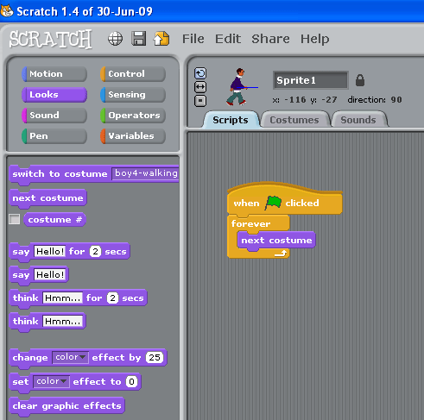Click the 'y: -27' coordinate readout

[x=324, y=100]
